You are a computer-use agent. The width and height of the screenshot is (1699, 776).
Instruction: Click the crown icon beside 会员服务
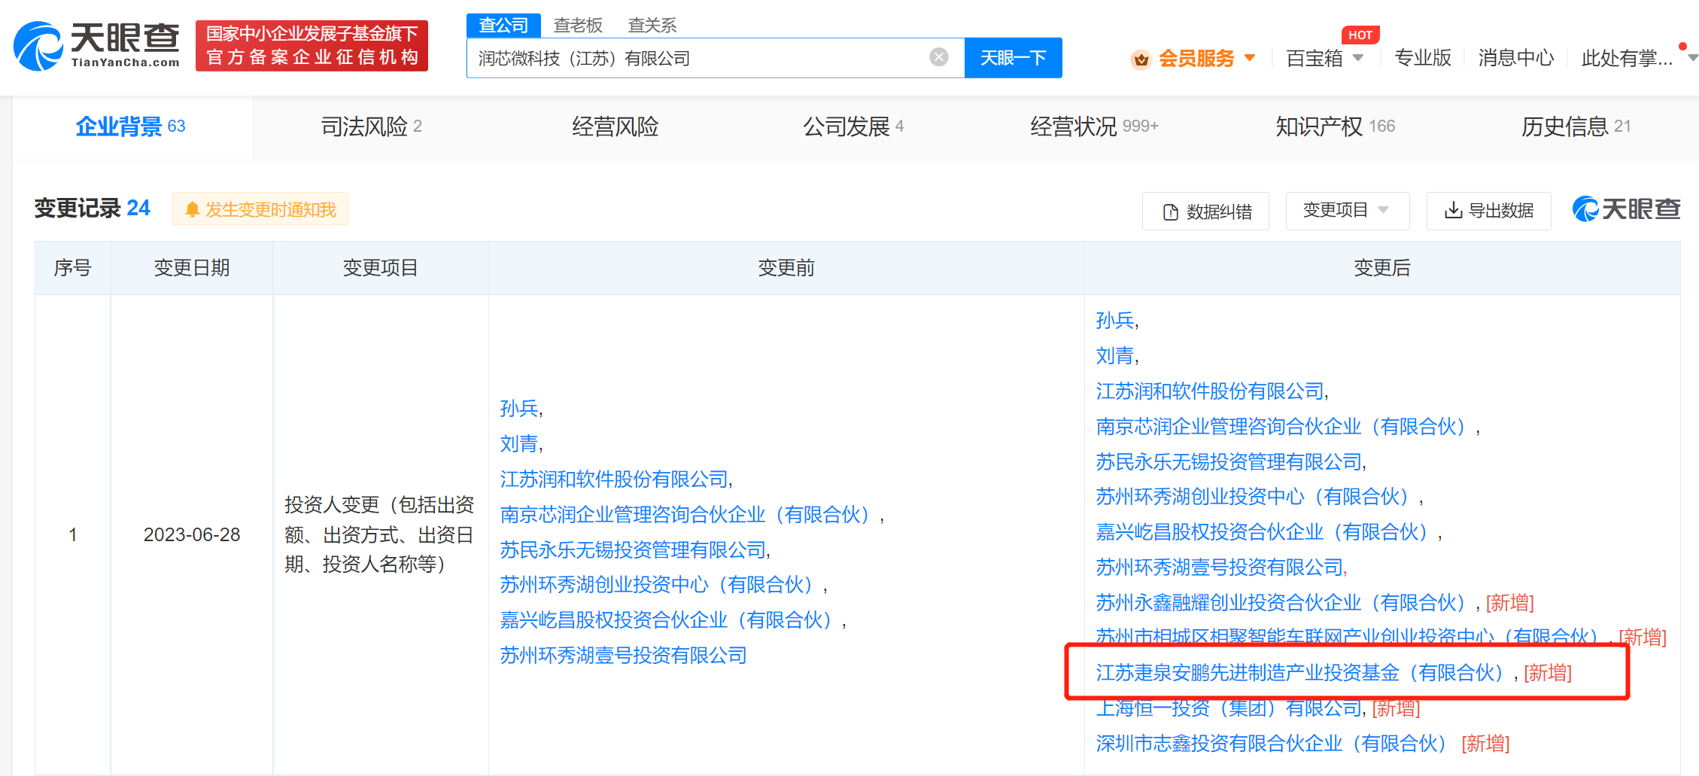point(1141,59)
